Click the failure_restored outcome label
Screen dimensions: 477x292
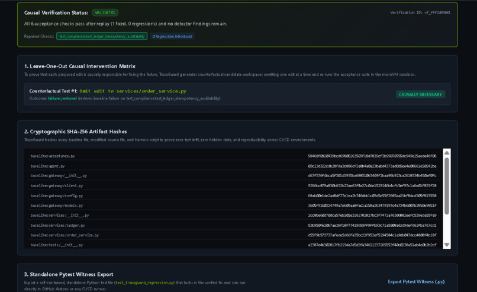point(62,98)
